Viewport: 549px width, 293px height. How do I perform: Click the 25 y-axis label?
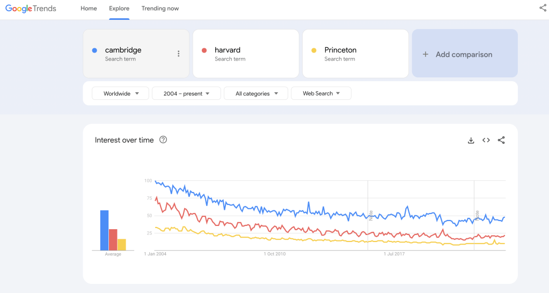(150, 233)
